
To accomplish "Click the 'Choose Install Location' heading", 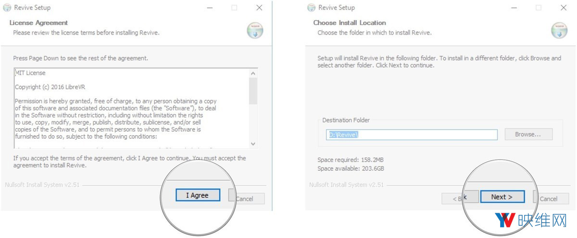I will 350,23.
